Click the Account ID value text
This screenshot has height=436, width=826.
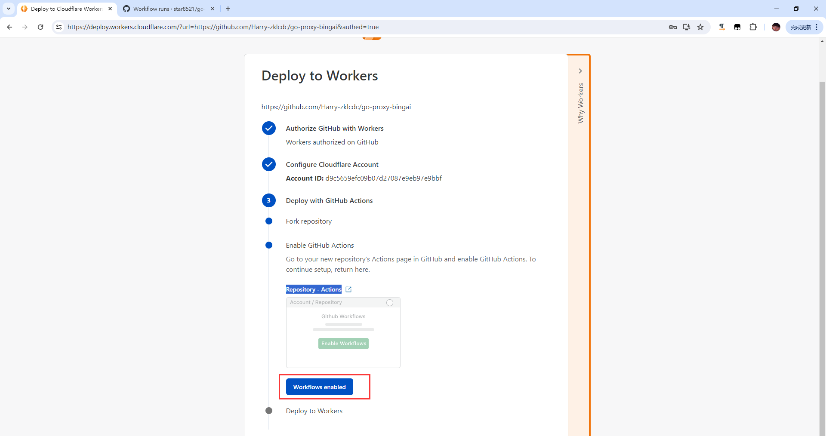tap(383, 178)
